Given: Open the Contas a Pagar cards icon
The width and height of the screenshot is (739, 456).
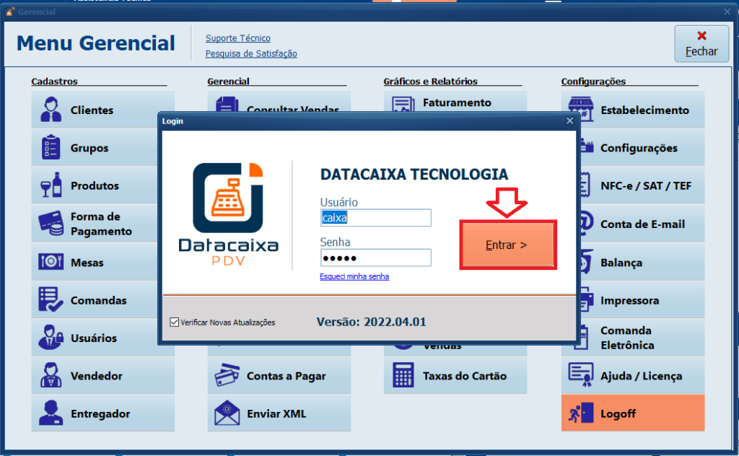Looking at the screenshot, I should 227,376.
